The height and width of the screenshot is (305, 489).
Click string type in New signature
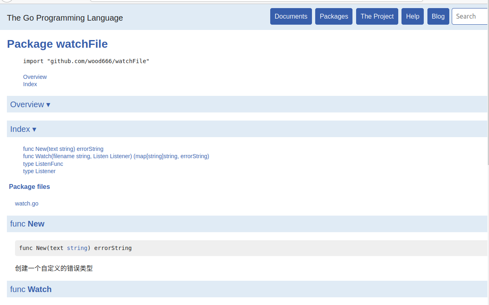(x=77, y=248)
